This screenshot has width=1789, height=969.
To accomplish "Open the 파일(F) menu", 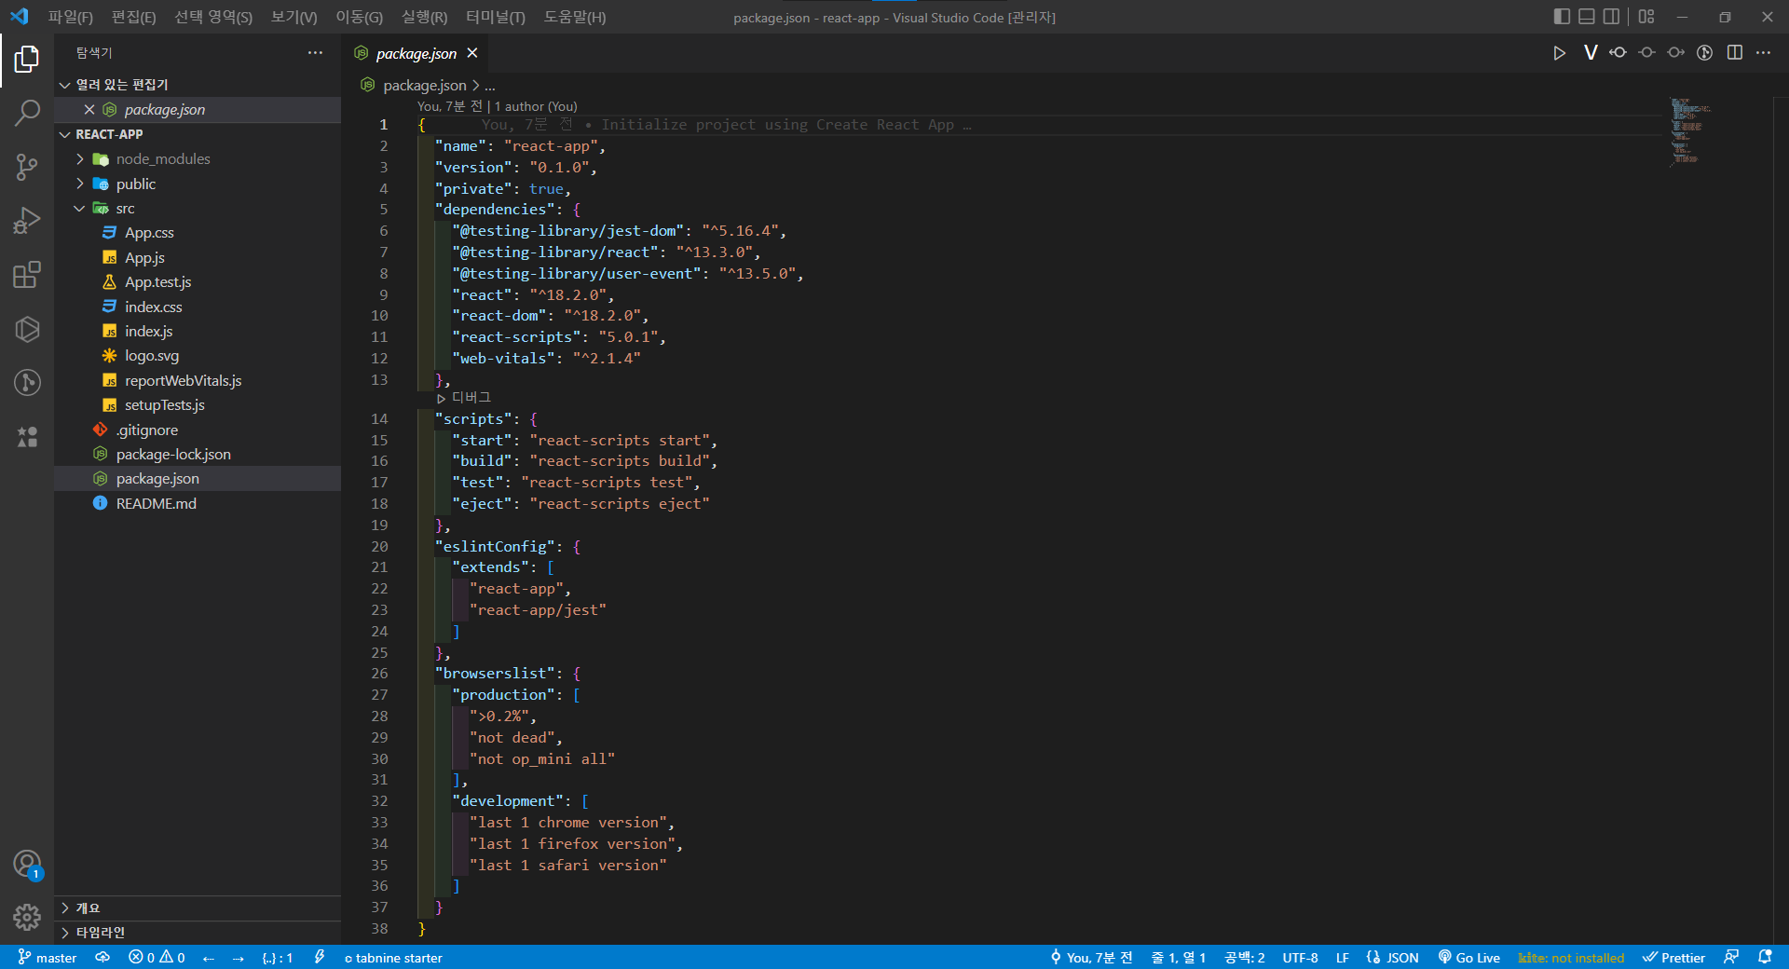I will [71, 17].
